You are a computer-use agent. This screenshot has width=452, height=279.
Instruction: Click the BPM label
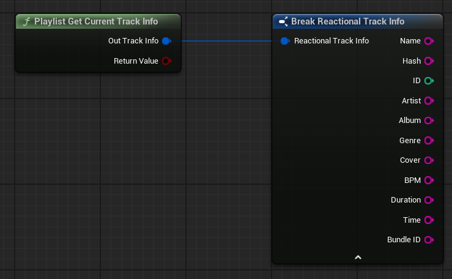(412, 180)
